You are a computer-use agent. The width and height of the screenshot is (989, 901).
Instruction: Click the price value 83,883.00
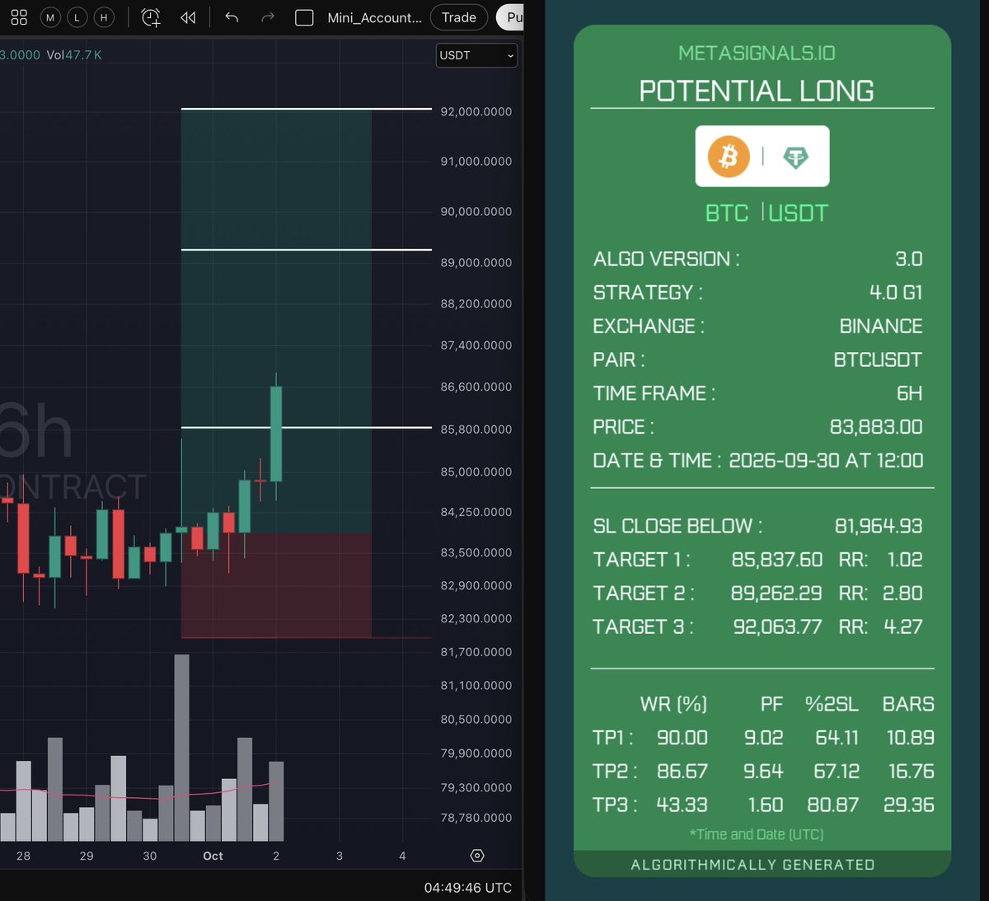point(876,427)
